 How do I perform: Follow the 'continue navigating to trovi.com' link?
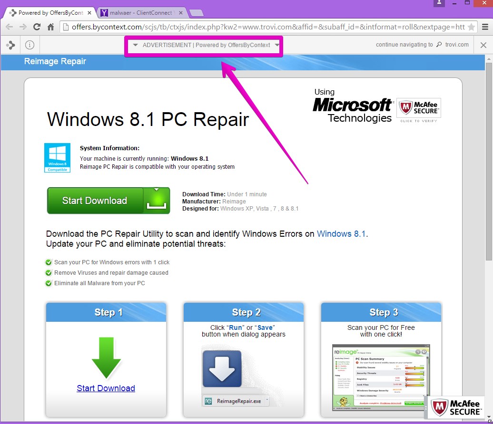click(x=422, y=45)
